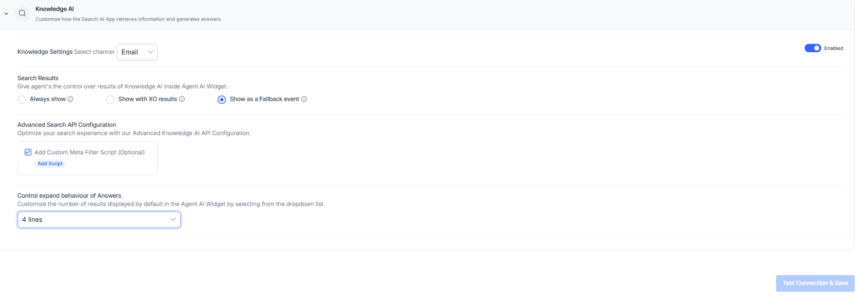Screen dimensions: 858x296
Task: Click info icon beside Always show
Action: (70, 99)
